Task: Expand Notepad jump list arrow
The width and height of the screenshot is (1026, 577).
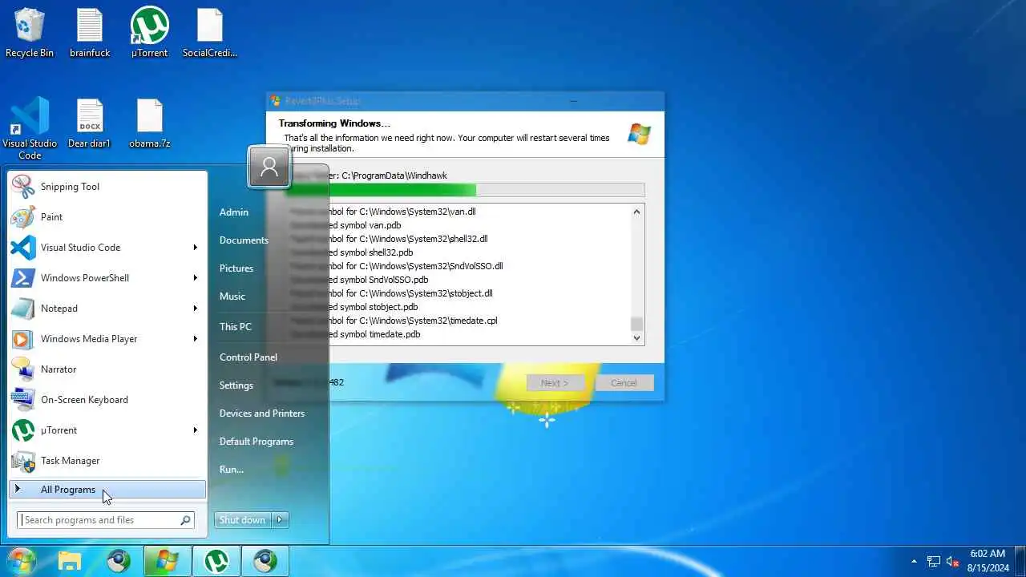Action: [195, 309]
